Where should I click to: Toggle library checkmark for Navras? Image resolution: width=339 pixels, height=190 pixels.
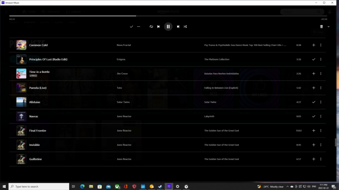click(314, 116)
